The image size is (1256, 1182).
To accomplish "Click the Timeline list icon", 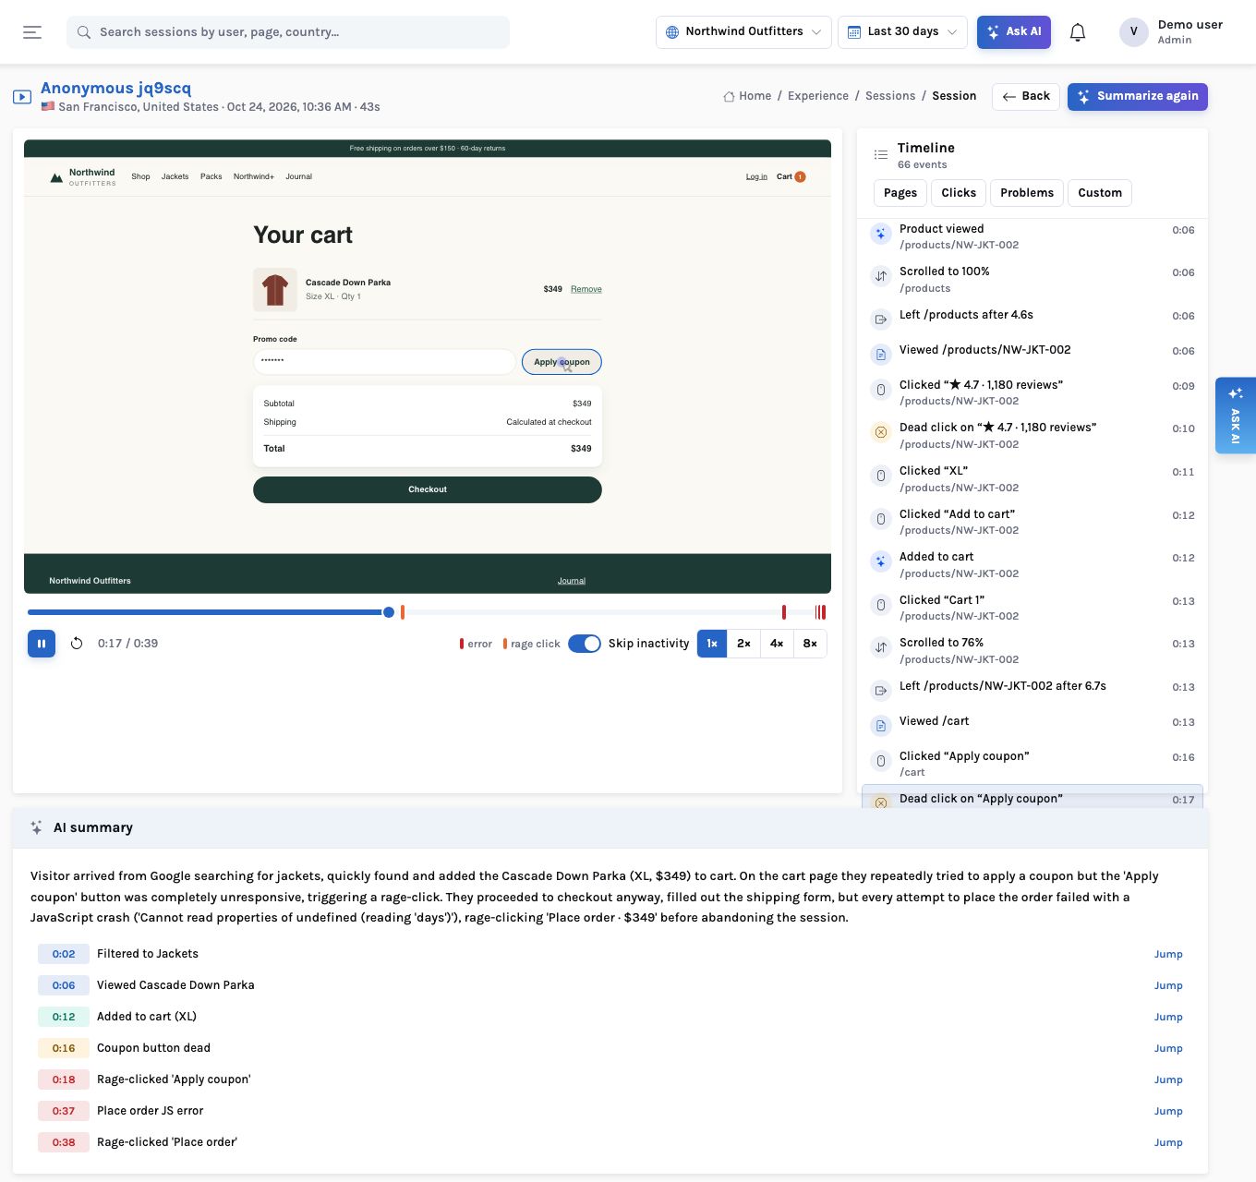I will tap(881, 155).
